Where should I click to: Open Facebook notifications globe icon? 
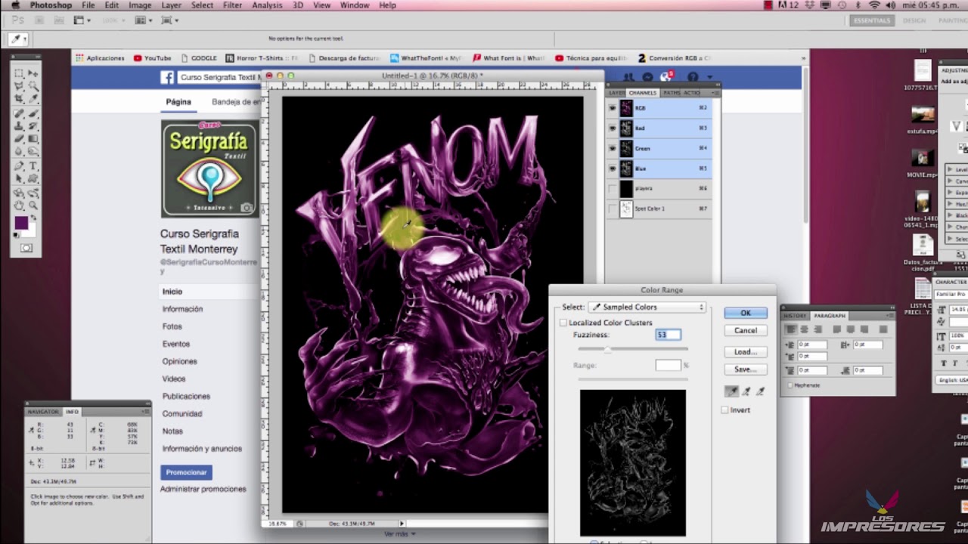click(x=665, y=77)
